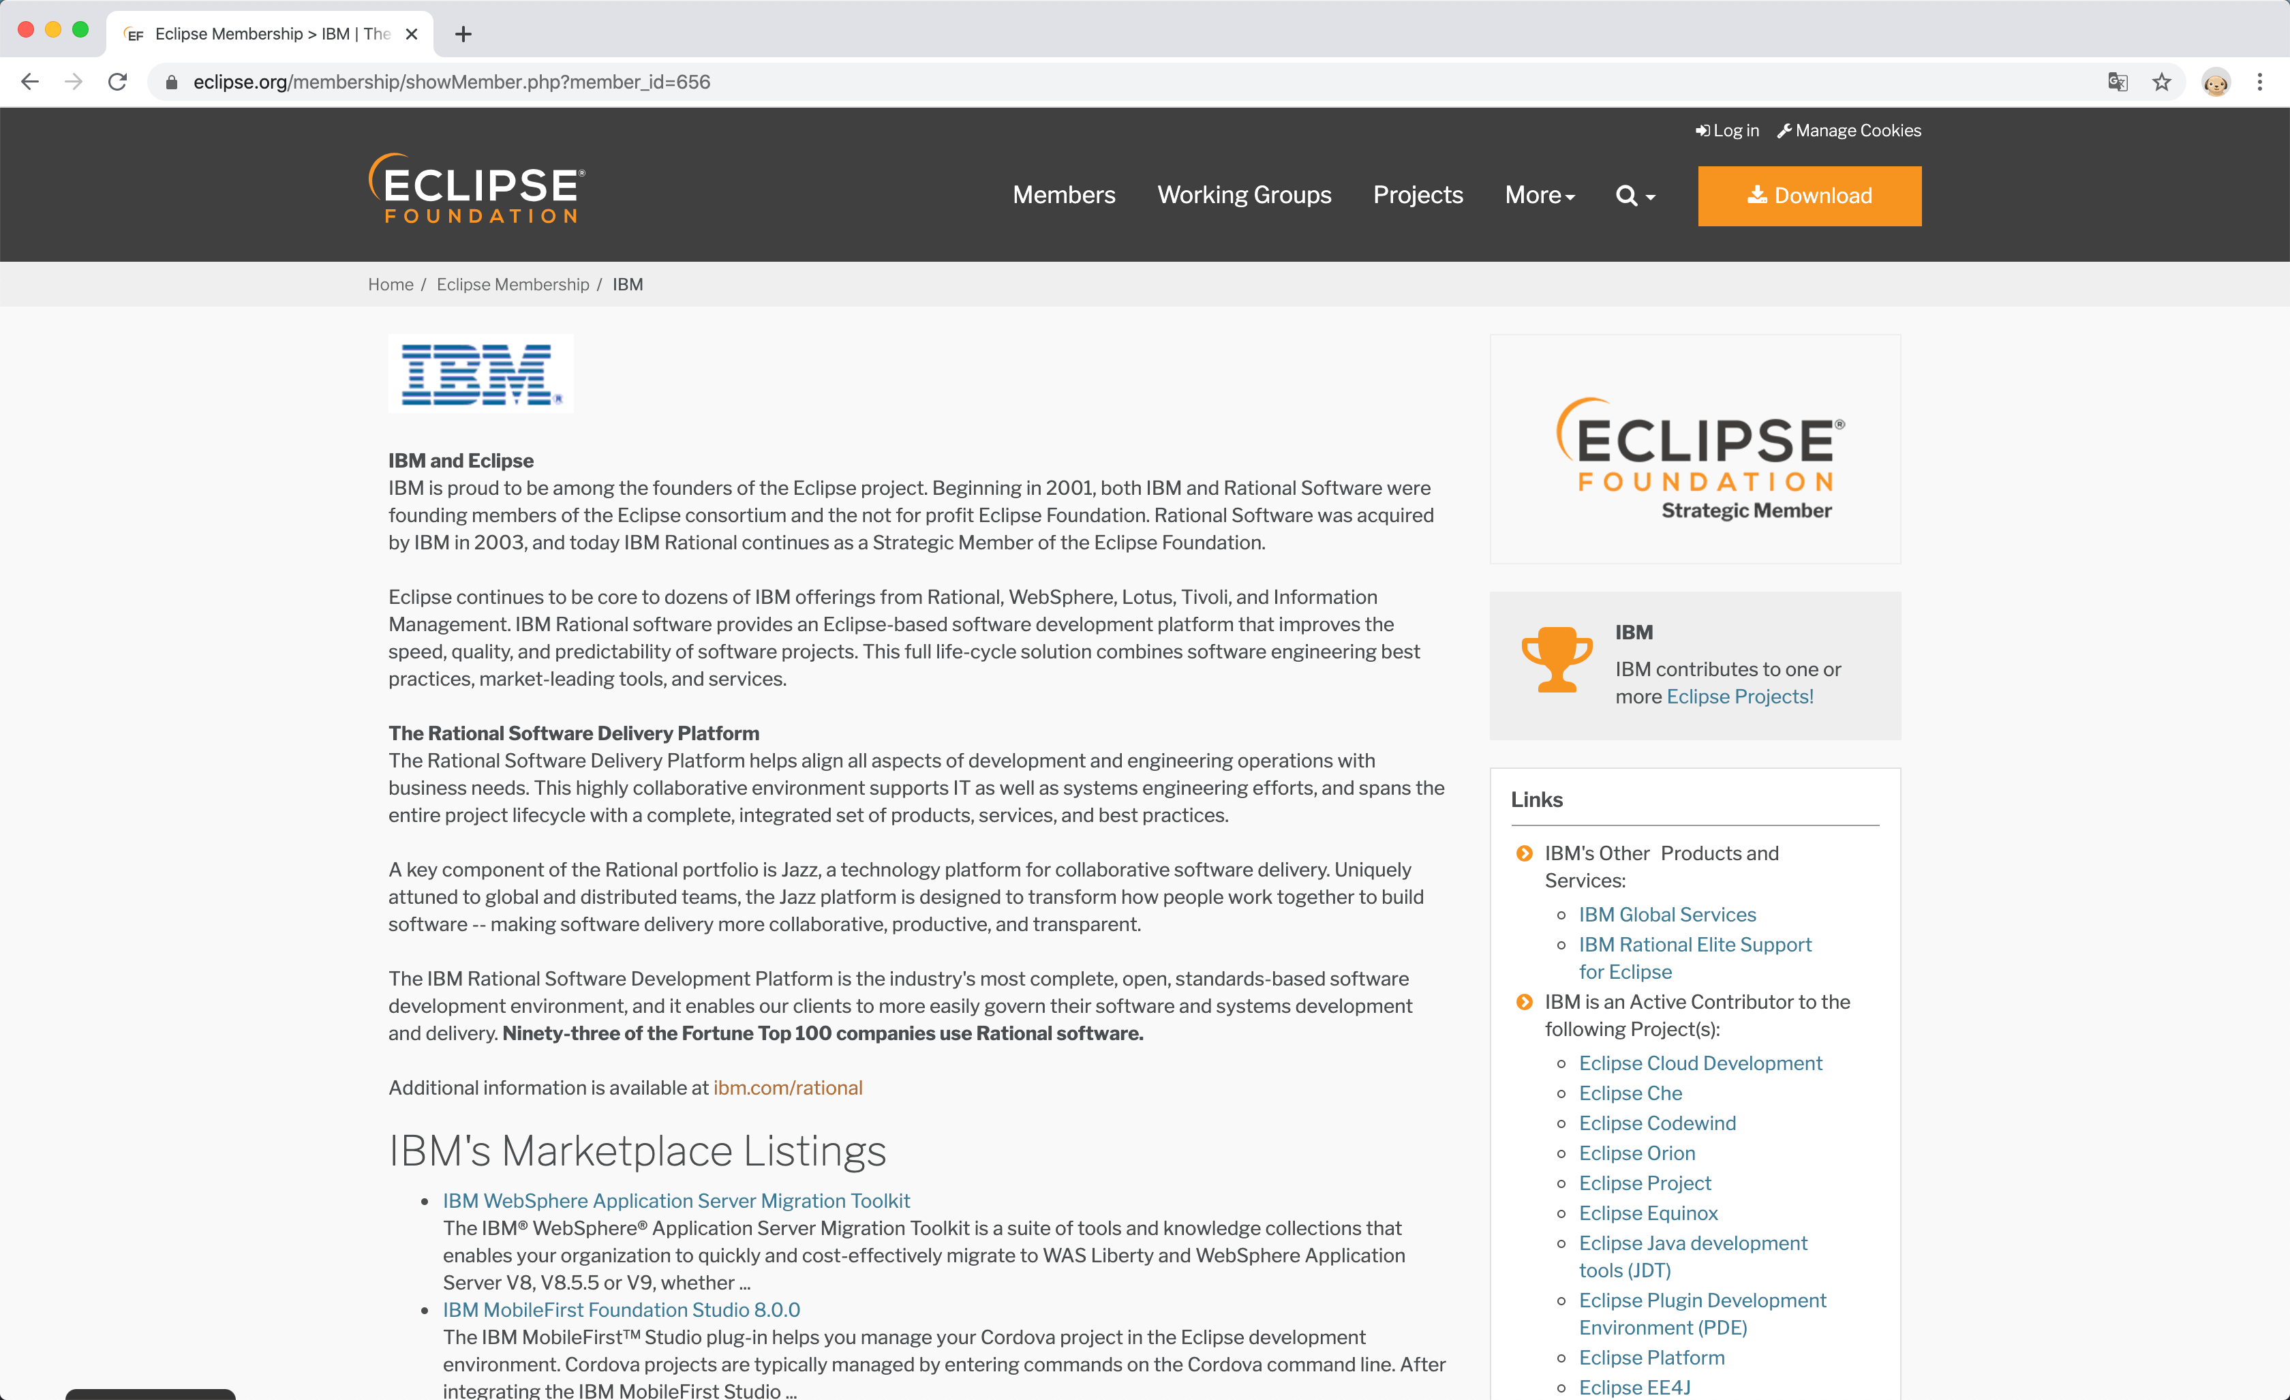Click the padlock site security icon
Screen dimensions: 2290x1400
[x=171, y=82]
